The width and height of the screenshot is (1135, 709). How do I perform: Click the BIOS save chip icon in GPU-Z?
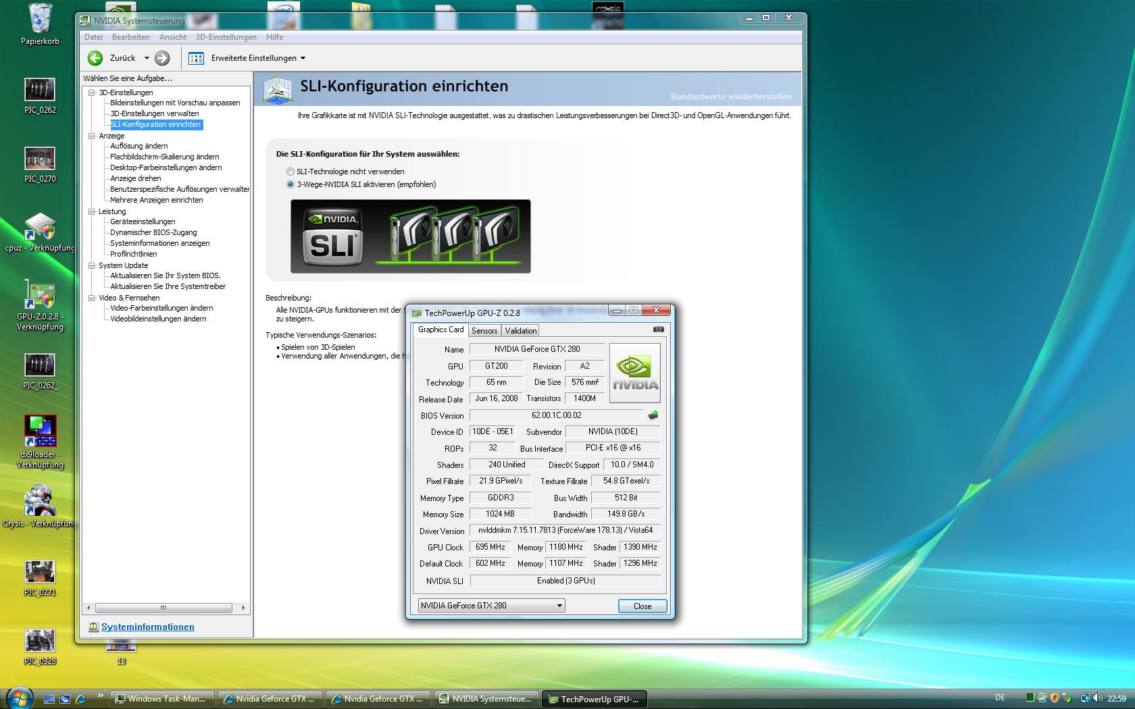click(x=653, y=415)
